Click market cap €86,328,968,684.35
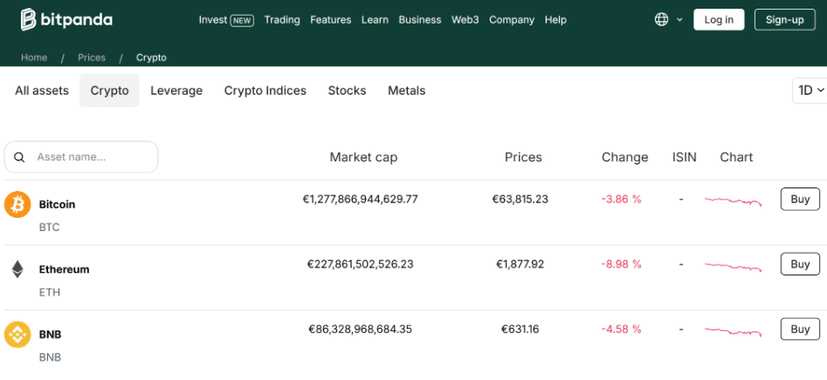 (x=361, y=329)
